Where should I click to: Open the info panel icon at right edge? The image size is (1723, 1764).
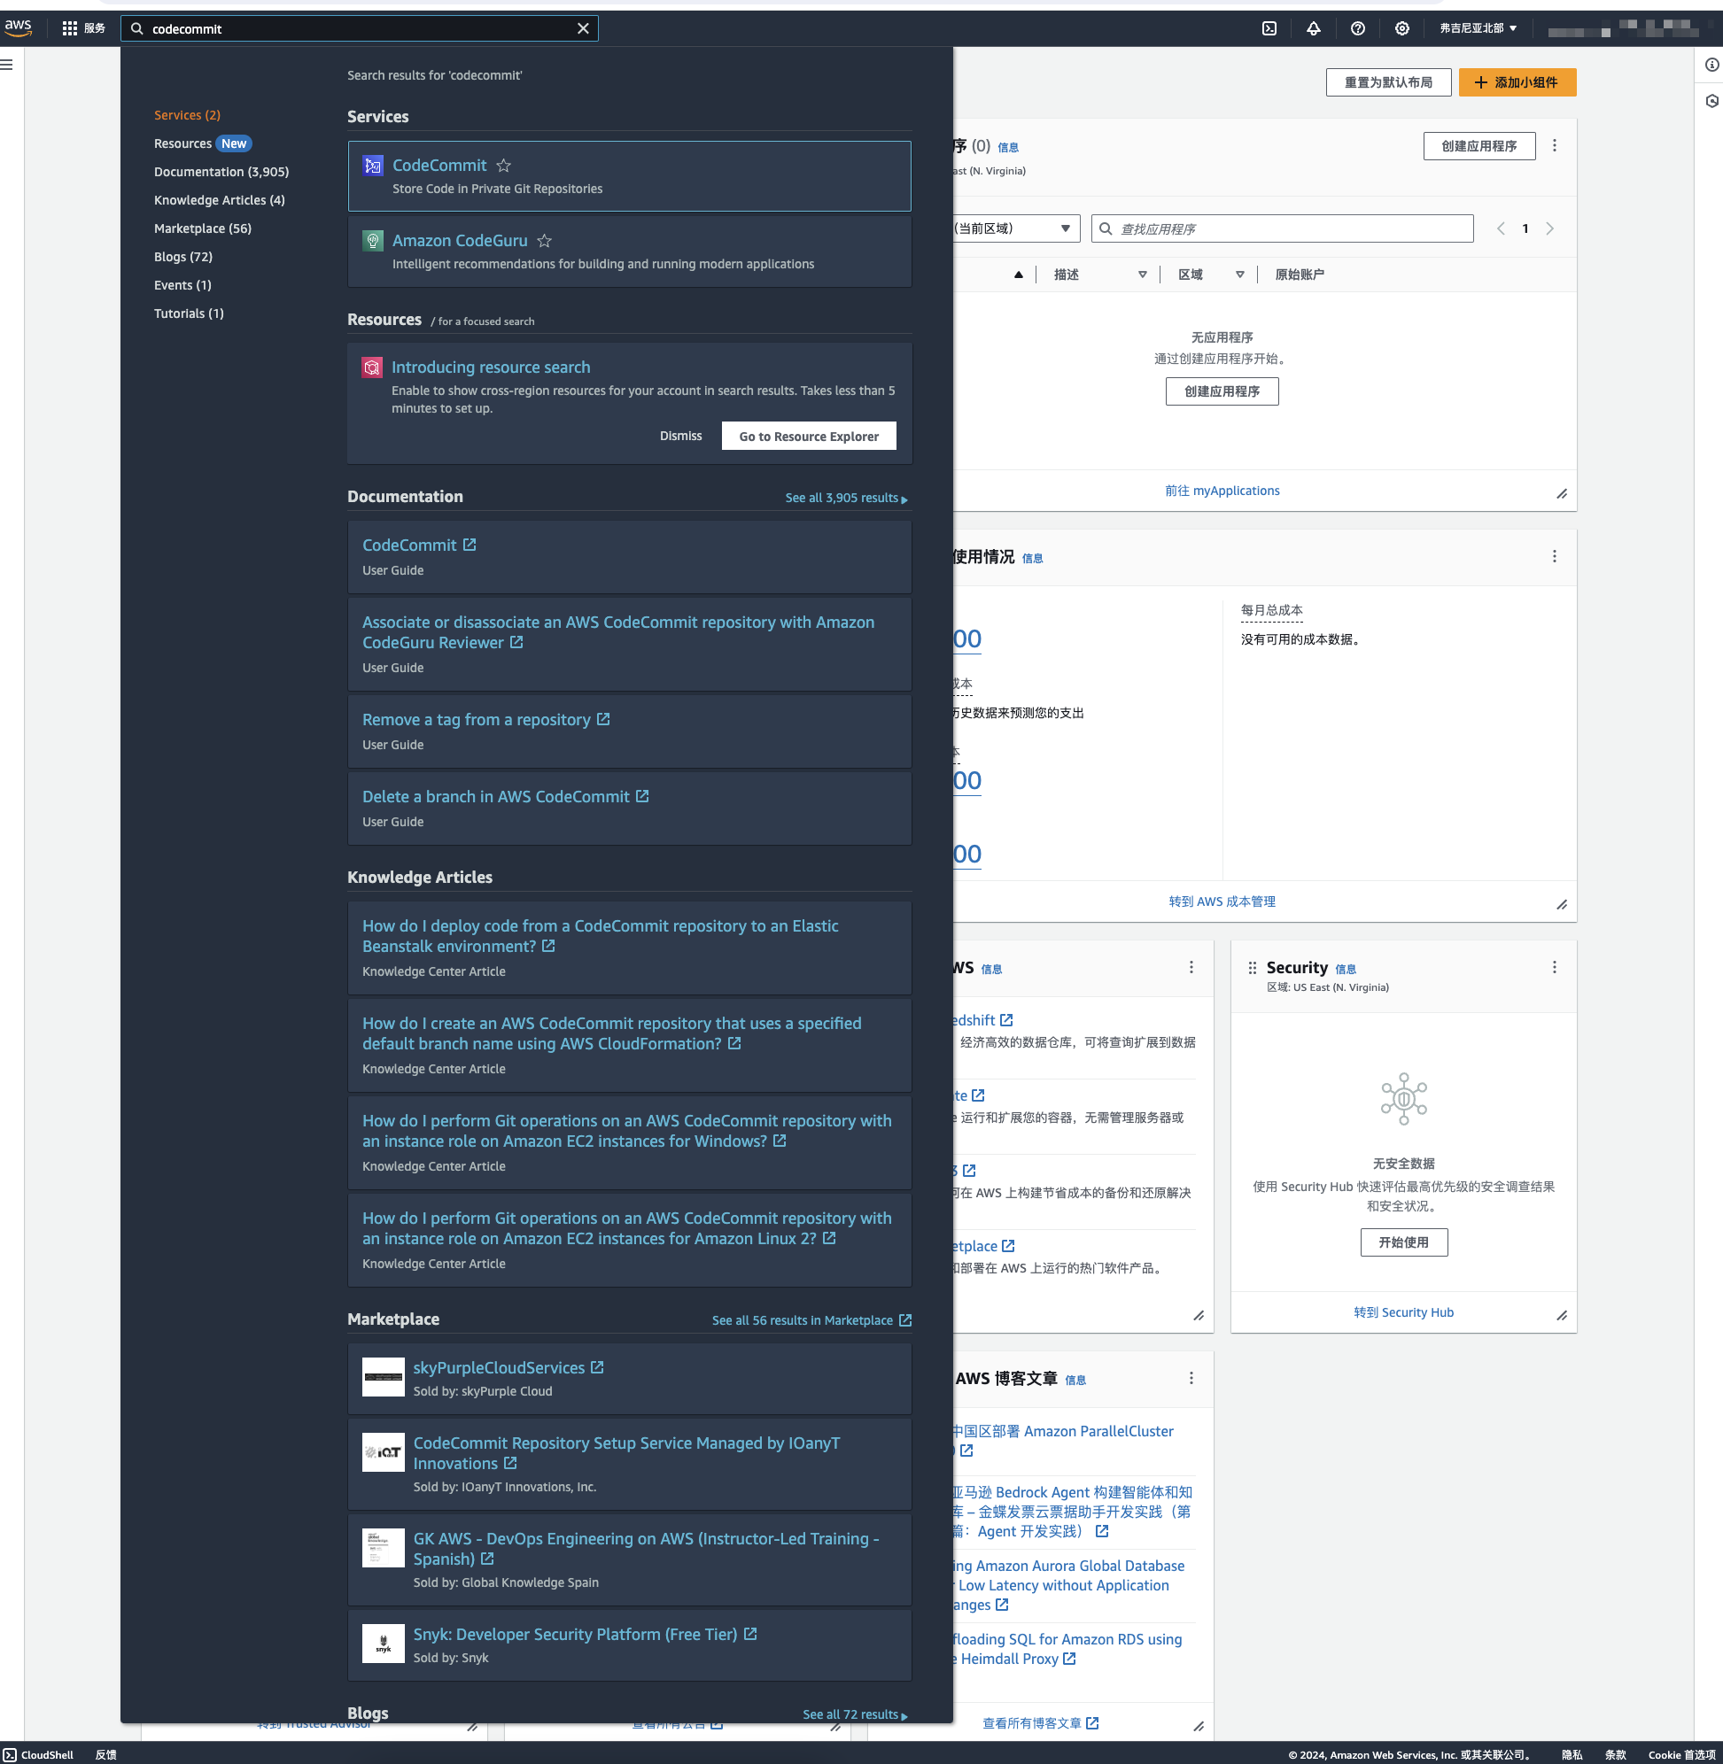click(x=1711, y=65)
